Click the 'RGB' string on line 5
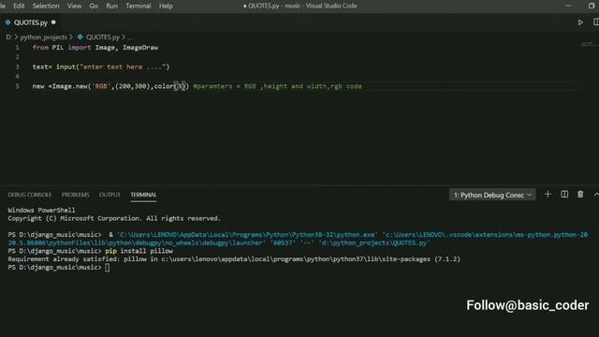 point(101,86)
